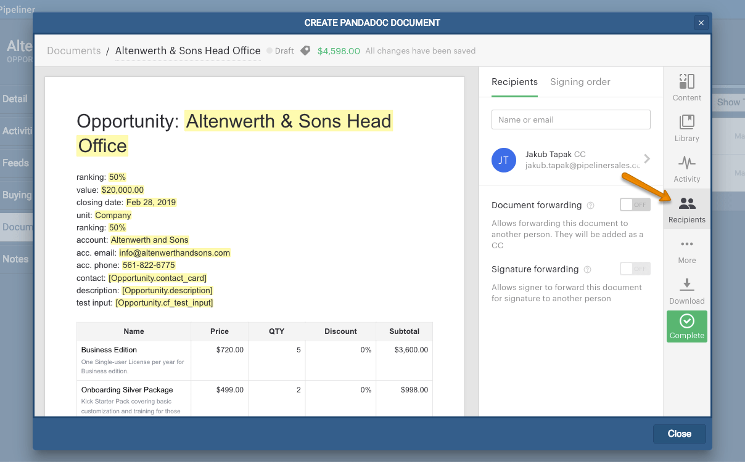
Task: Select the Library sidebar icon
Action: pos(686,128)
